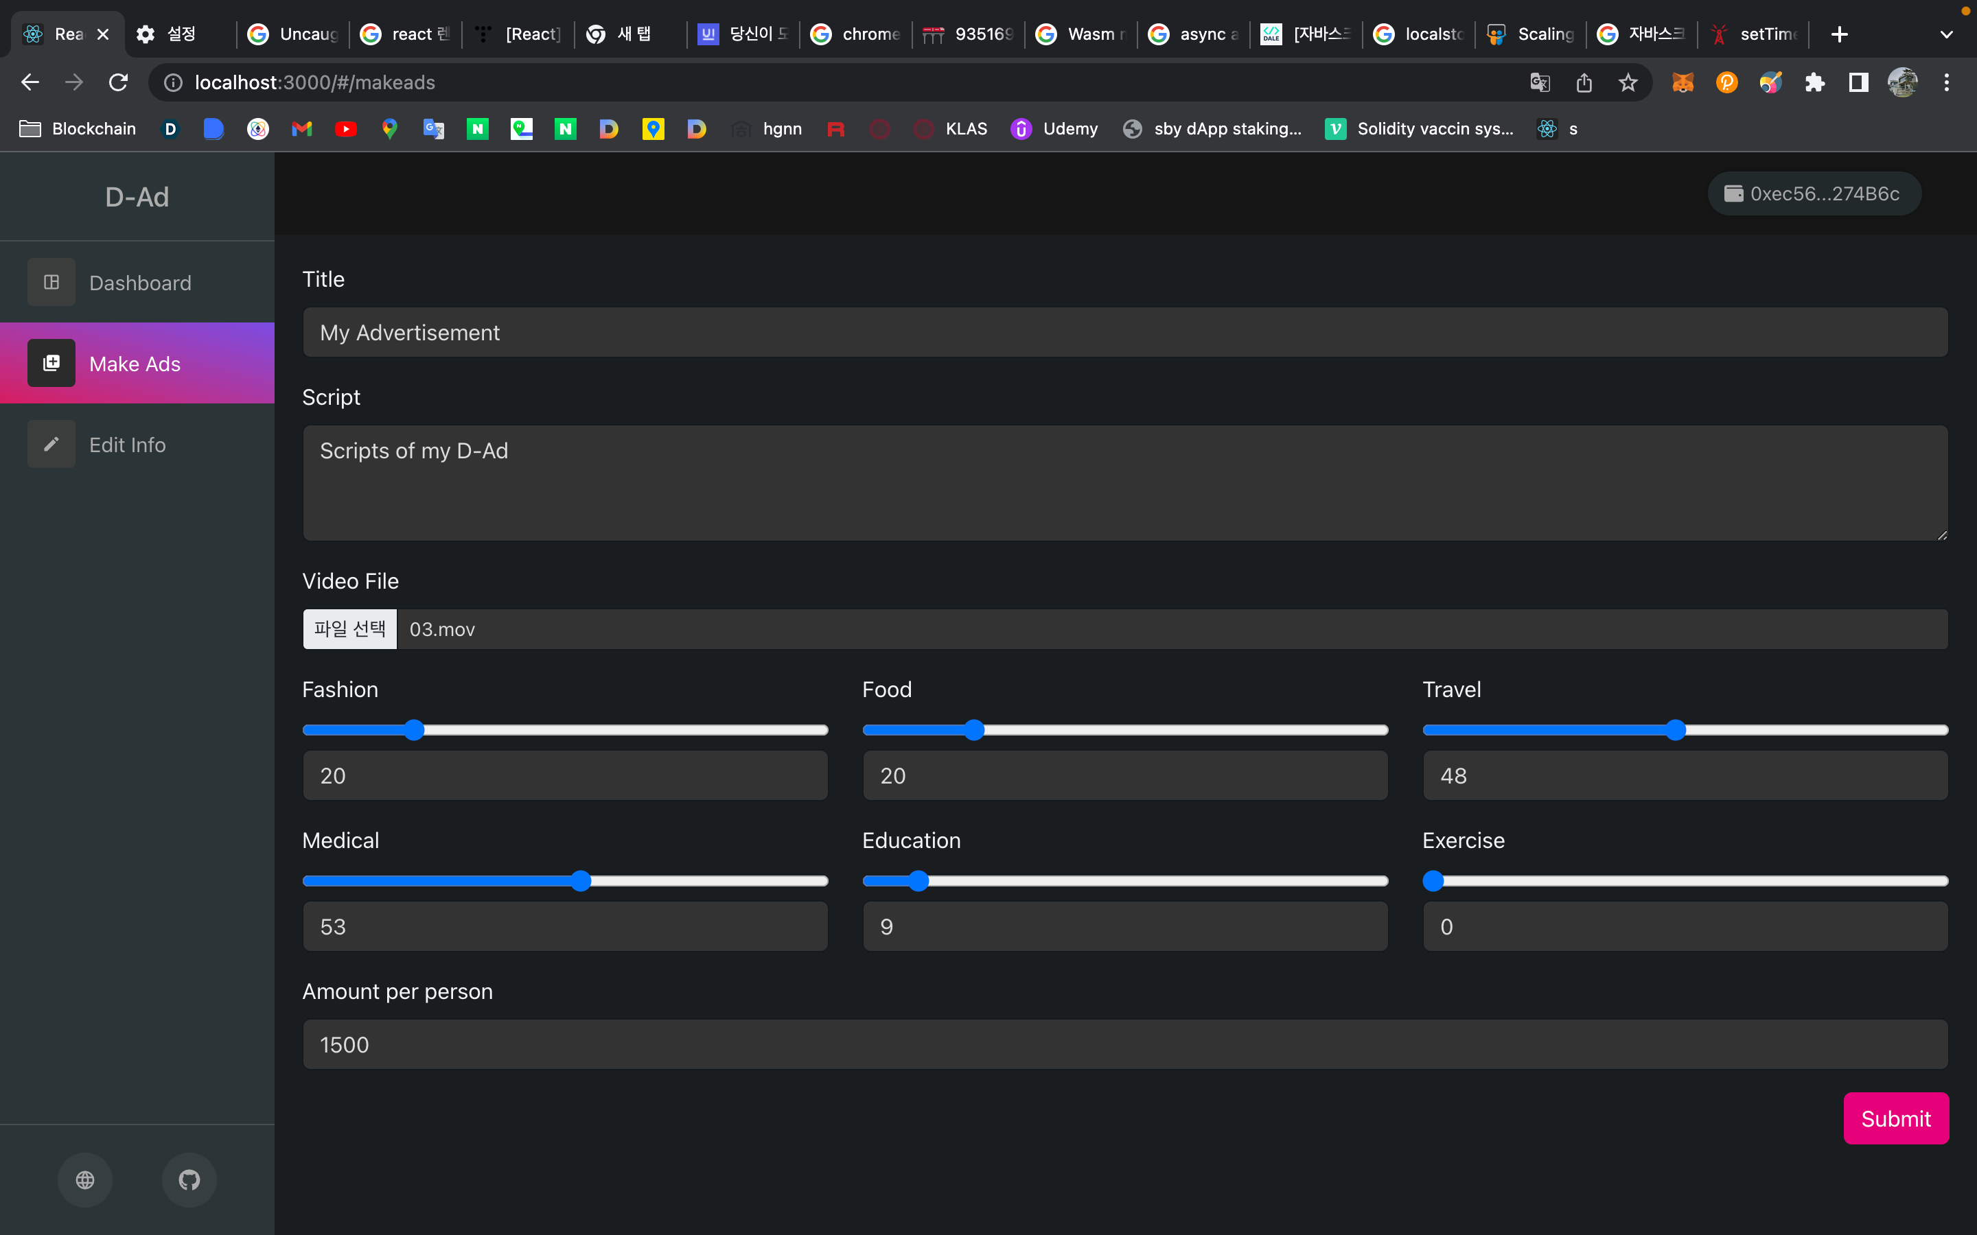This screenshot has width=1977, height=1235.
Task: Focus the Amount per person field
Action: tap(1125, 1045)
